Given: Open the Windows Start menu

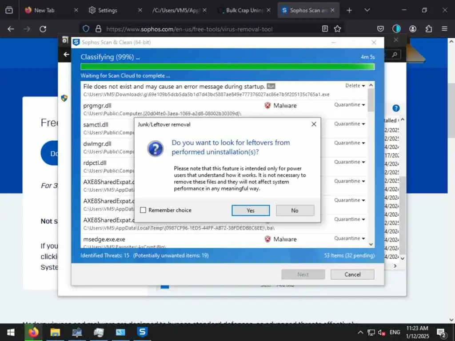Looking at the screenshot, I should click(x=11, y=332).
